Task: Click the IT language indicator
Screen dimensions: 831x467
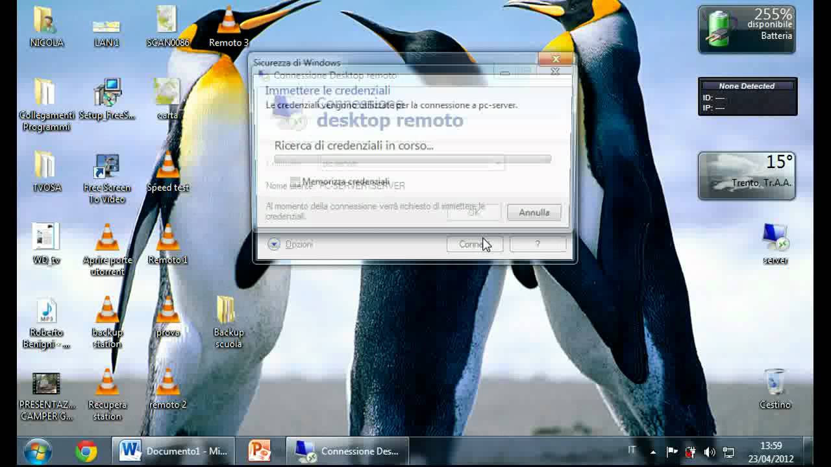Action: (632, 450)
